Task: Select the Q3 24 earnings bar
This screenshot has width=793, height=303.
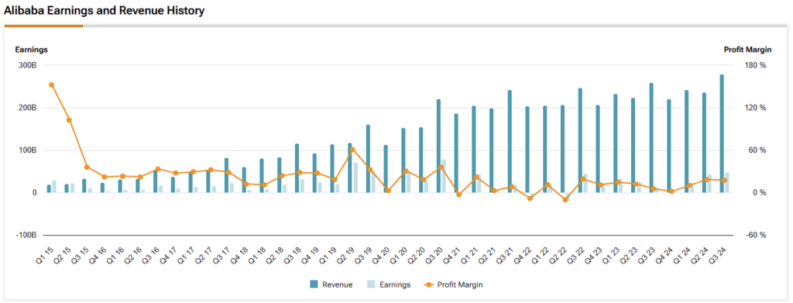Action: click(727, 183)
